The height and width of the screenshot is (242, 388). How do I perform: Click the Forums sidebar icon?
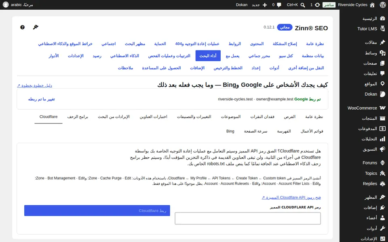pos(383,163)
